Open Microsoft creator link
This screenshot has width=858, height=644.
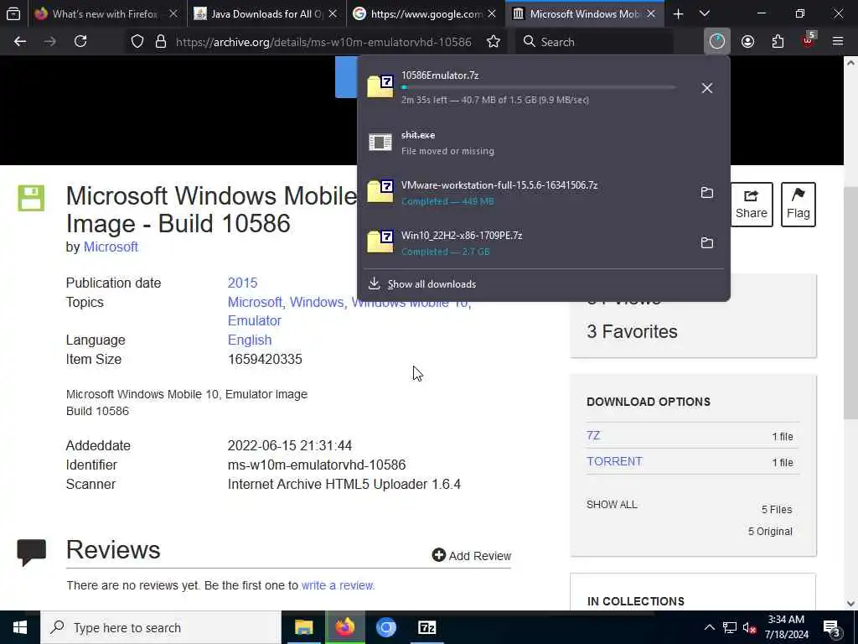(x=111, y=247)
